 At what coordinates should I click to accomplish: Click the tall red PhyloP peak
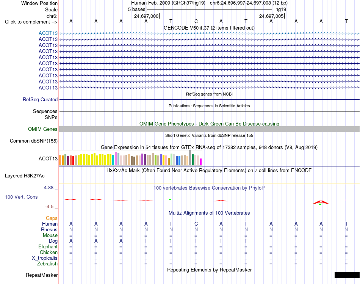click(x=321, y=202)
